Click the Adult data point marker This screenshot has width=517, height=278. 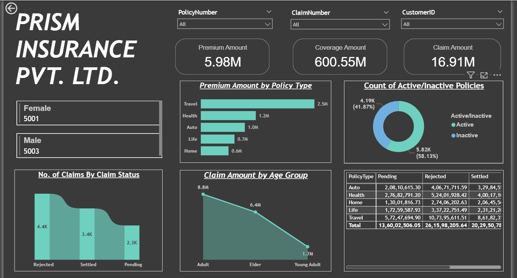click(x=203, y=194)
